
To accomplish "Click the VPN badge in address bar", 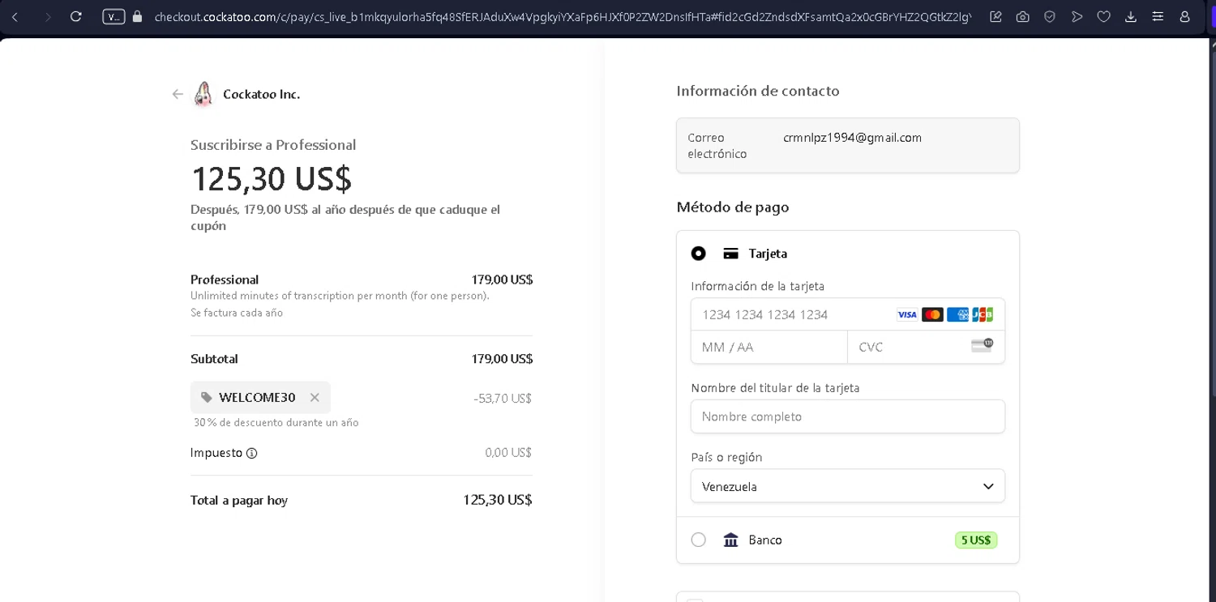I will coord(113,16).
